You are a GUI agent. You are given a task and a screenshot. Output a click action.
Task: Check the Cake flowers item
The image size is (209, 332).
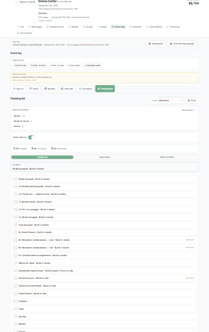16,293
